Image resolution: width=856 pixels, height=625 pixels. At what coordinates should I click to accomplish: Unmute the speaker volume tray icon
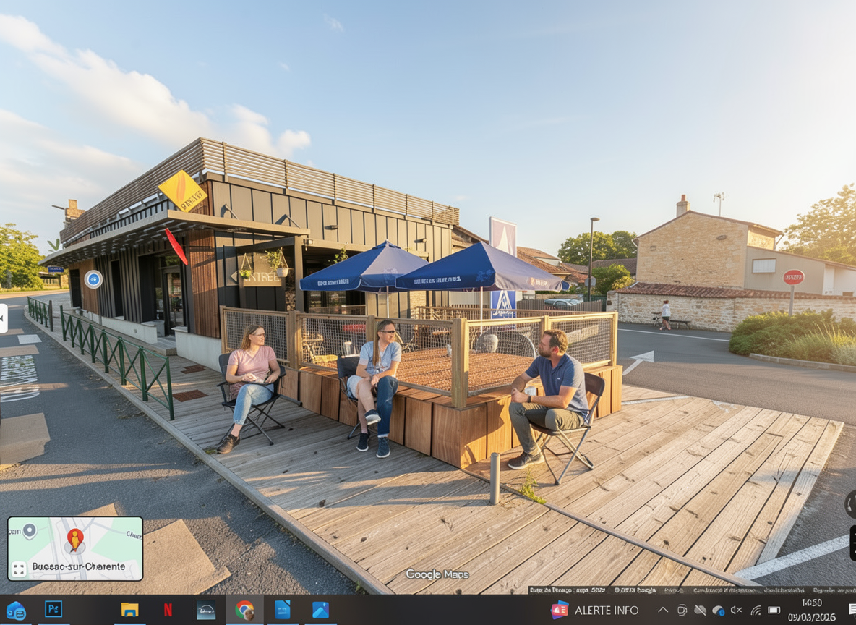click(737, 611)
